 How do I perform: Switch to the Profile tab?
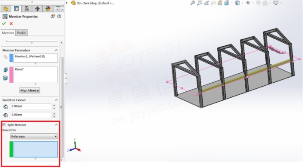click(x=21, y=33)
